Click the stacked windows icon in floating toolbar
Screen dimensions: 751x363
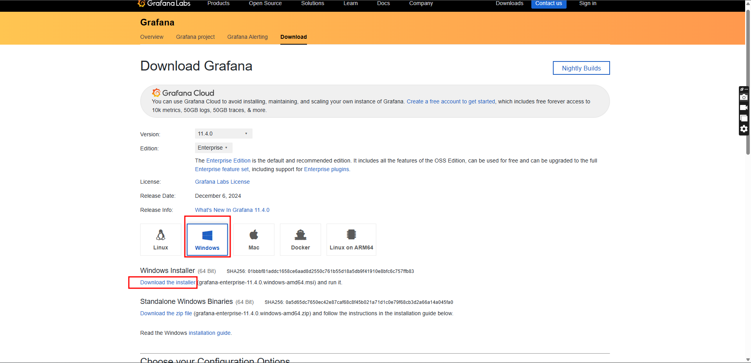(x=744, y=118)
